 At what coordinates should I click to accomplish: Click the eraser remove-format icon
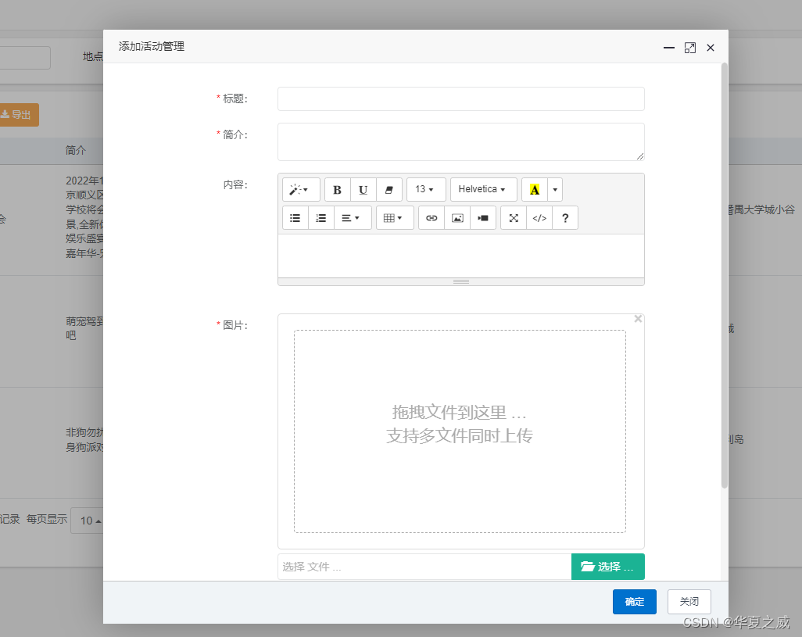[389, 190]
